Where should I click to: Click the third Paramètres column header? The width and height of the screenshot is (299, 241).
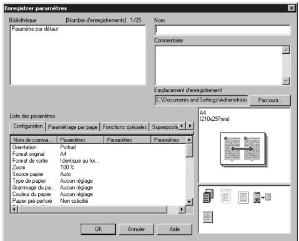coord(168,140)
